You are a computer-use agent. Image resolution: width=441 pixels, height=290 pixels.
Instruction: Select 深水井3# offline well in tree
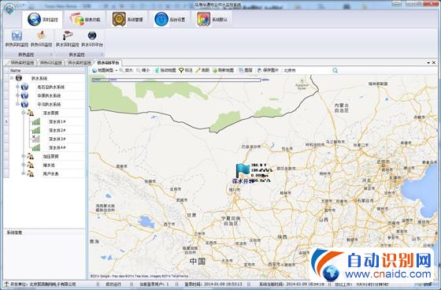57,139
